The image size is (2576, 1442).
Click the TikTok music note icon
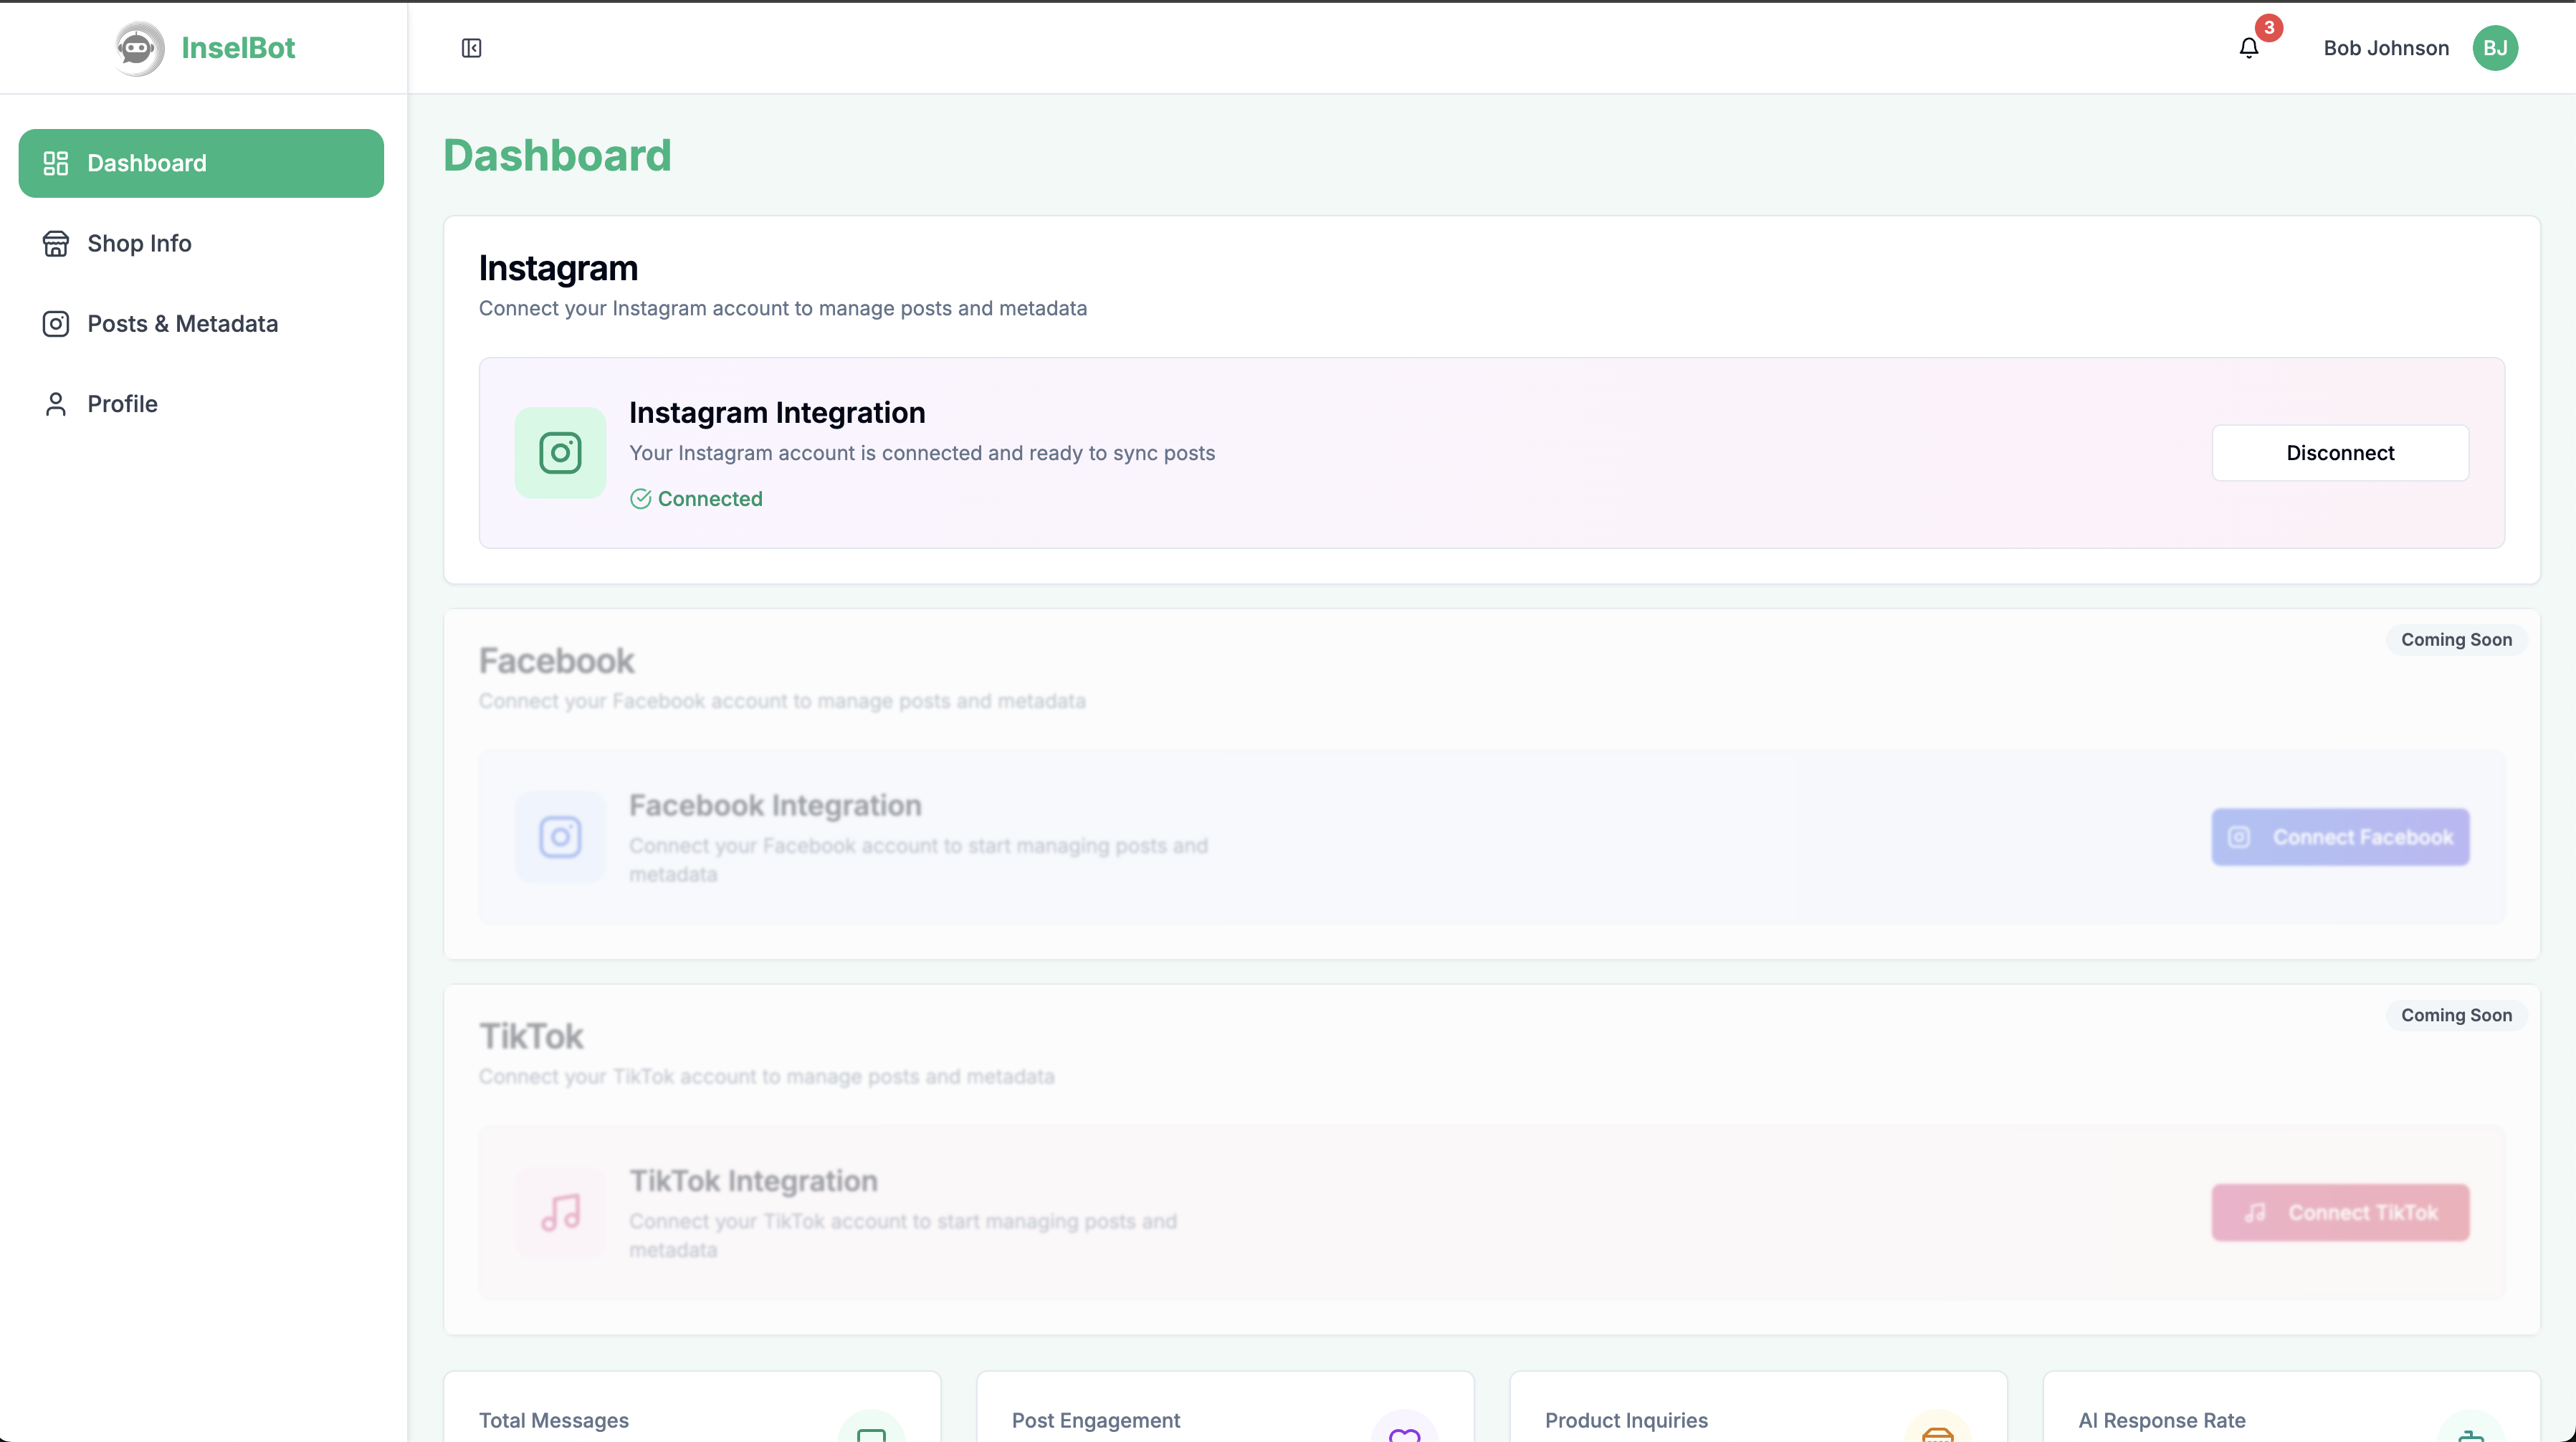pyautogui.click(x=561, y=1213)
